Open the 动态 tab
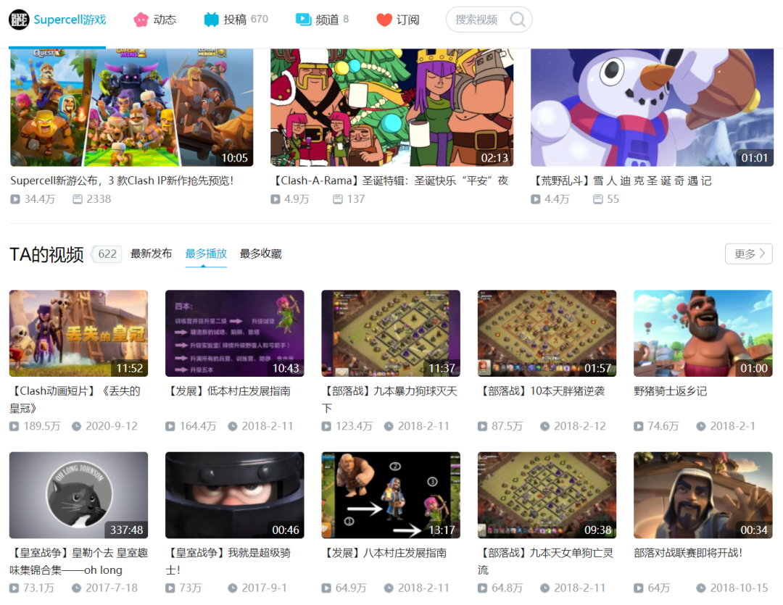 [x=155, y=20]
